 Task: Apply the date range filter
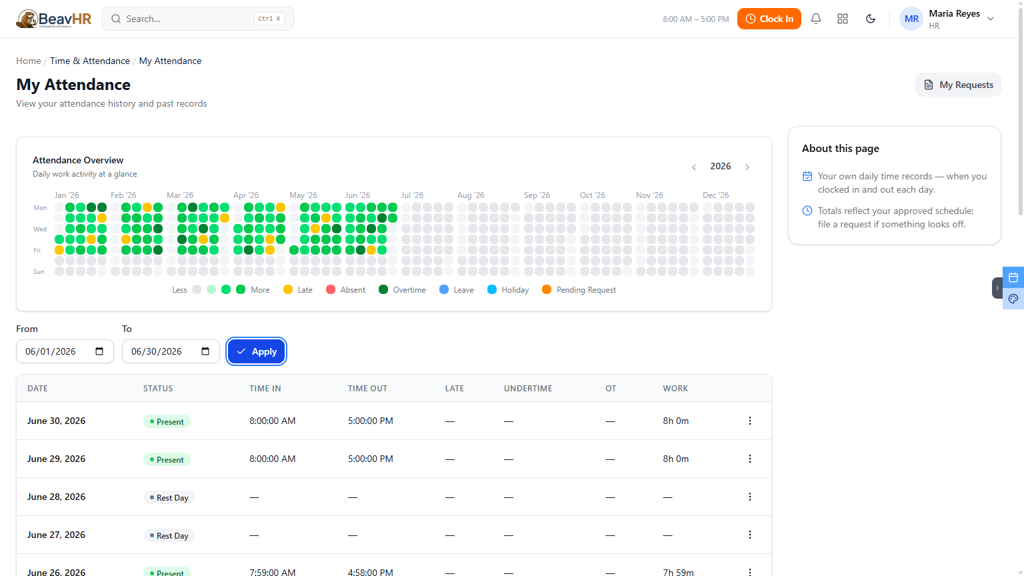(257, 351)
